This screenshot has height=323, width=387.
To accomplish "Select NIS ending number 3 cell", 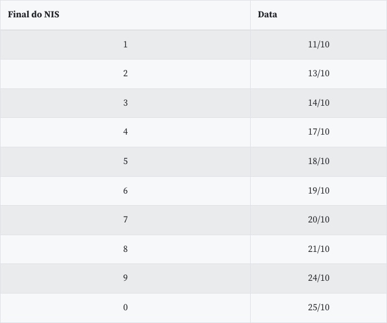I will [125, 103].
